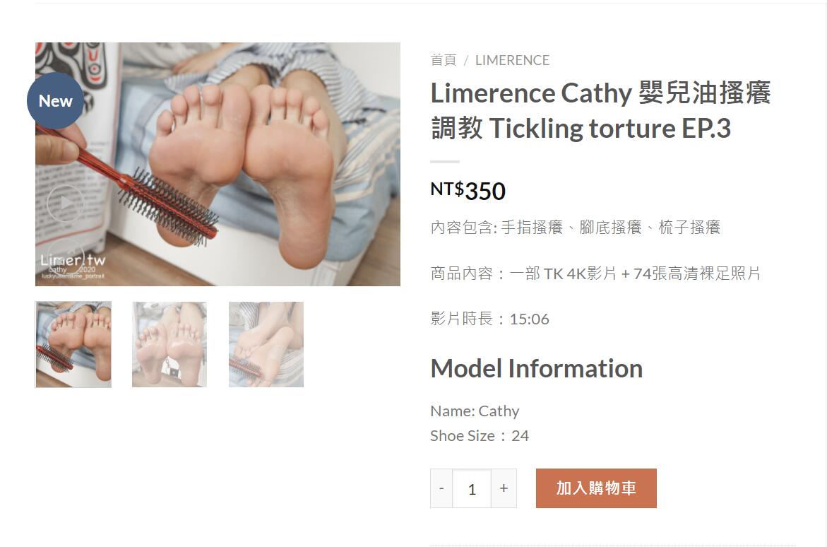Click the Shoe Size: 24 text

pyautogui.click(x=480, y=435)
